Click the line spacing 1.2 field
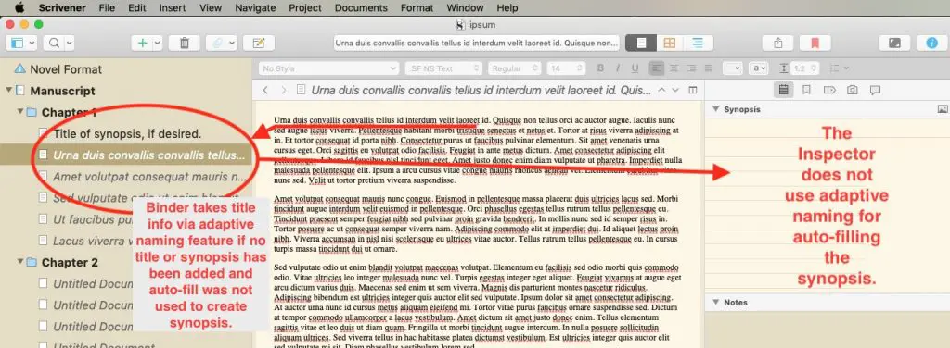The width and height of the screenshot is (950, 348). pos(805,68)
